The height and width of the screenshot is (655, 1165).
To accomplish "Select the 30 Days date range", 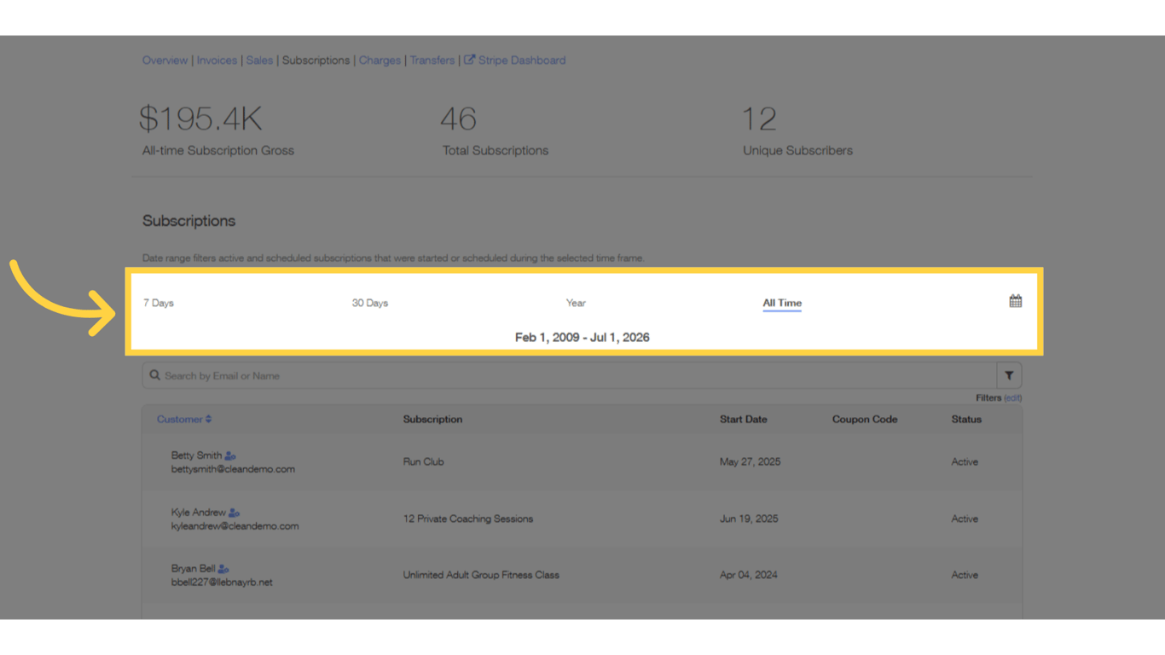I will coord(369,302).
